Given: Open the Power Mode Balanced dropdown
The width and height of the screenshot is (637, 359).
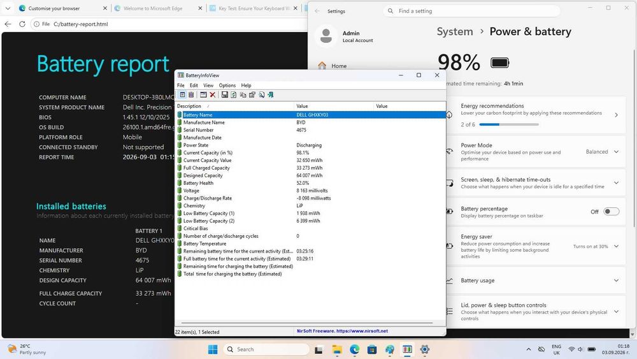Looking at the screenshot, I should click(603, 152).
